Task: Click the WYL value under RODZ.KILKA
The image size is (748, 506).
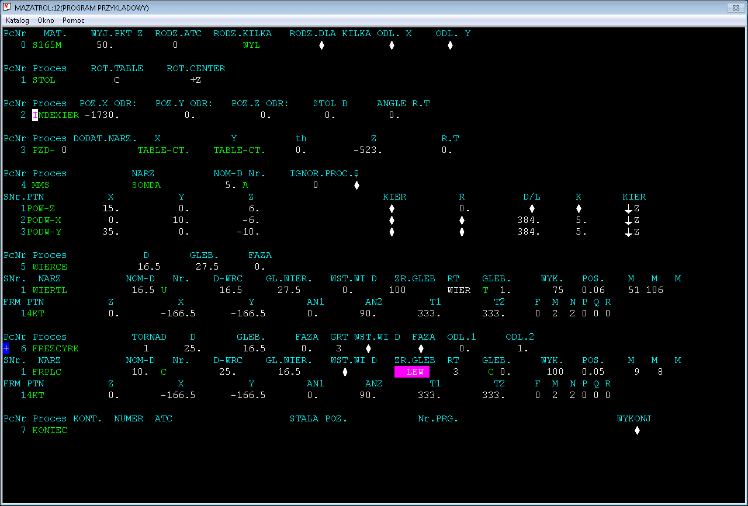Action: (251, 45)
